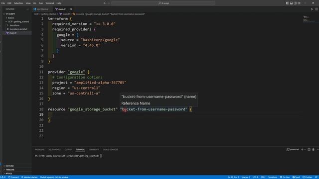Open the Selection menu
This screenshot has width=319, height=179.
point(18,3)
